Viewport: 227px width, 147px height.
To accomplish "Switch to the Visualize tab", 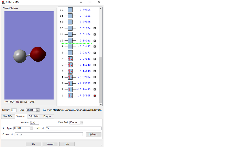I will click(x=20, y=116).
